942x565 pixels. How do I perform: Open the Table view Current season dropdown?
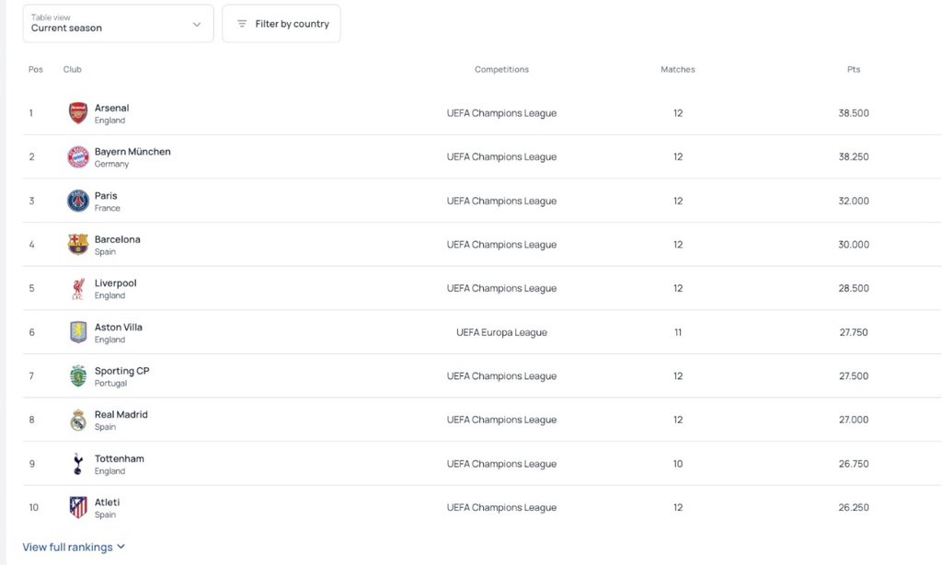(119, 23)
